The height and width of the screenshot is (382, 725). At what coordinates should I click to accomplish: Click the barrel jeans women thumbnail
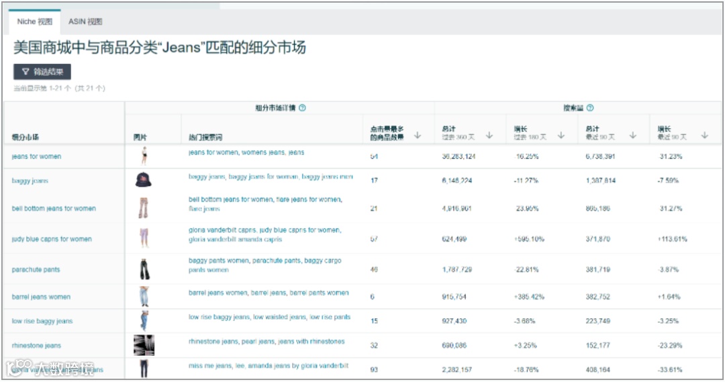pyautogui.click(x=144, y=297)
